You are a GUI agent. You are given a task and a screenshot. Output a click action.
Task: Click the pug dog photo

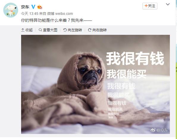point(95,84)
